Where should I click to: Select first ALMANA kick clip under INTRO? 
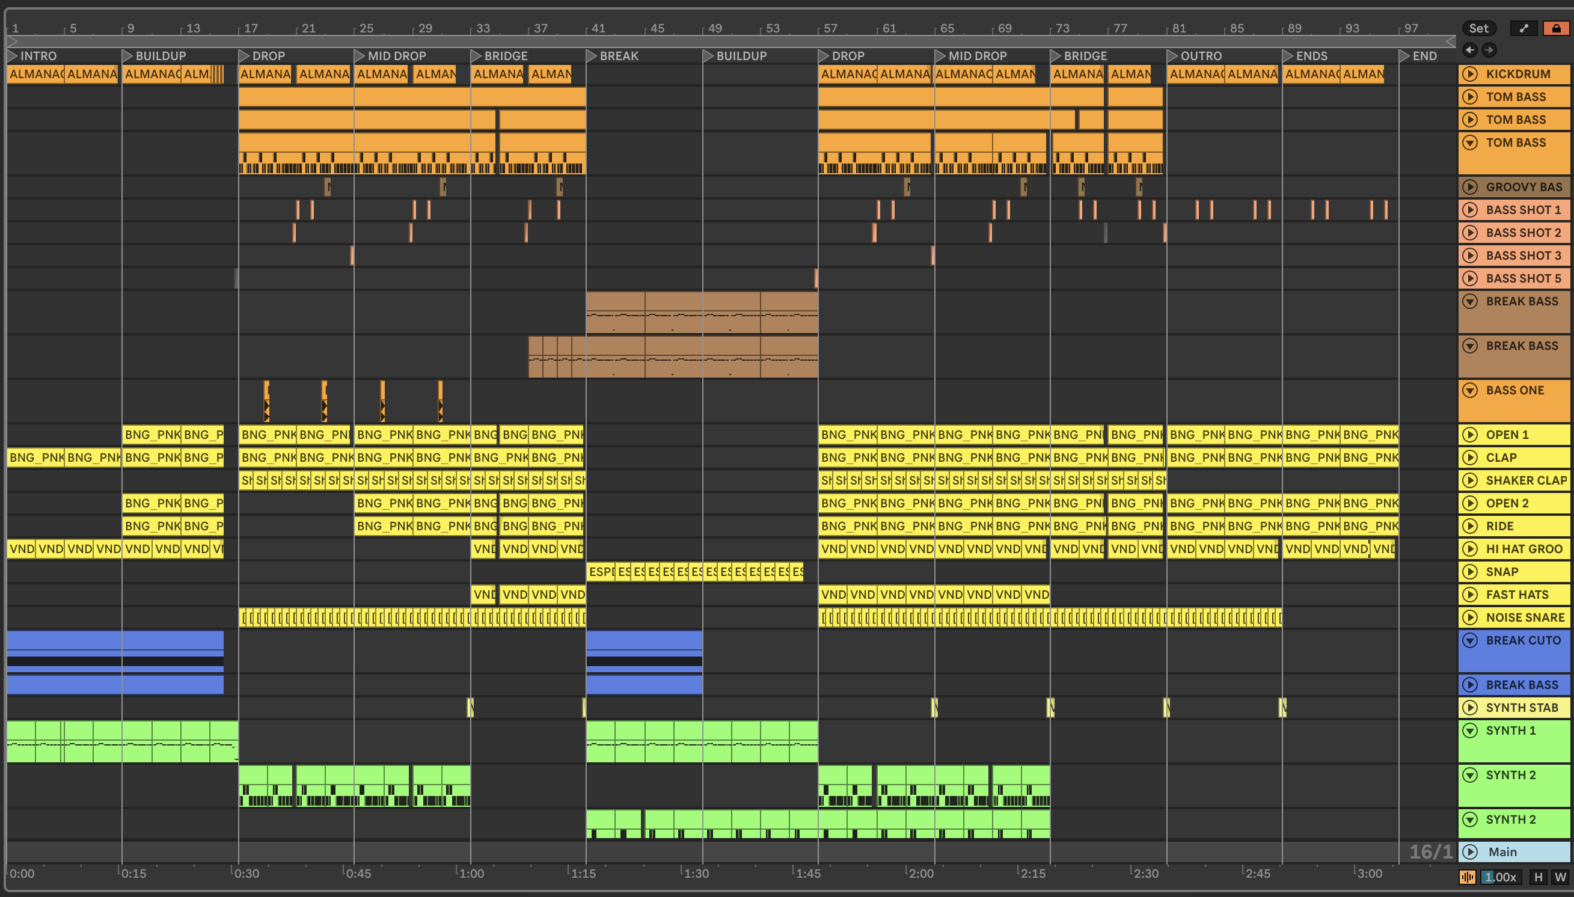point(35,74)
